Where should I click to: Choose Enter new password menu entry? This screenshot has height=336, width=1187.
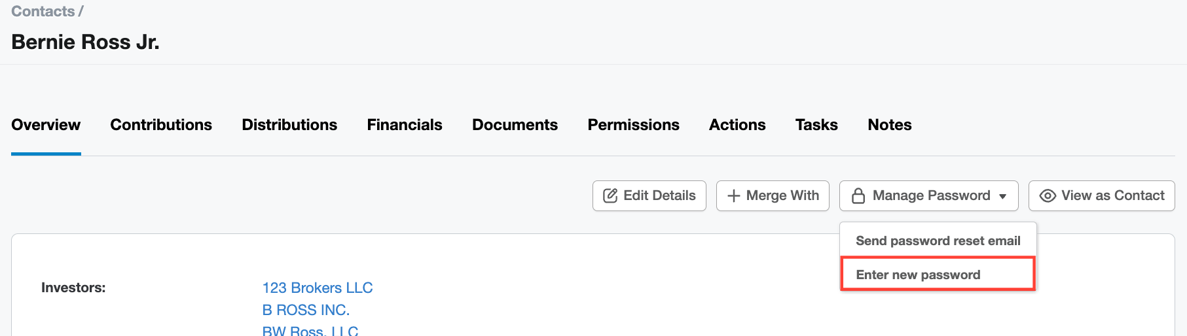(918, 275)
